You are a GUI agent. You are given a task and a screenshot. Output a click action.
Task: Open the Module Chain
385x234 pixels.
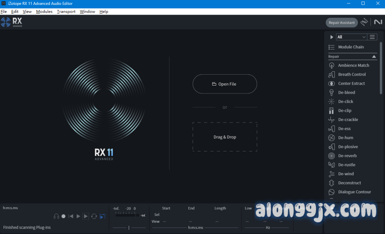pyautogui.click(x=350, y=47)
